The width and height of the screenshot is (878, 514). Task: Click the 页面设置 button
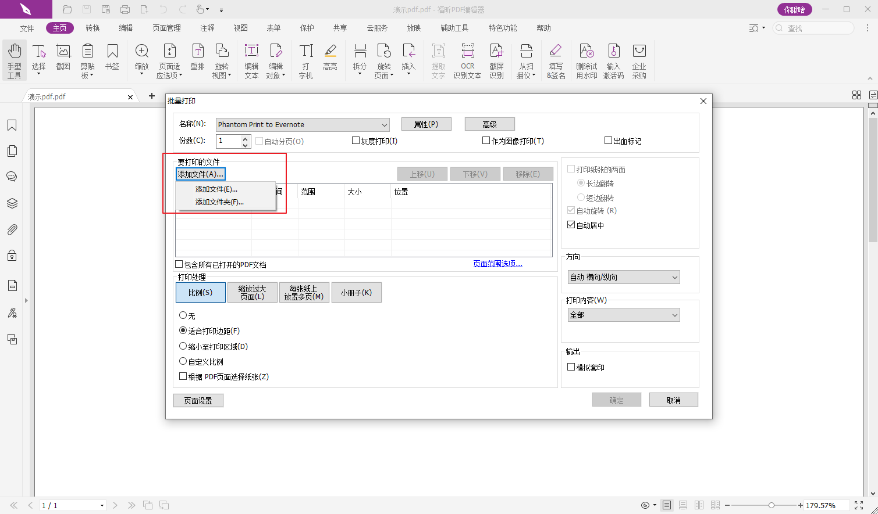coord(198,401)
